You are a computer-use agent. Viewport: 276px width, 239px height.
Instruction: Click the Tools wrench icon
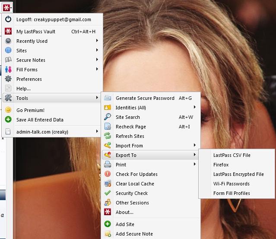pos(8,98)
